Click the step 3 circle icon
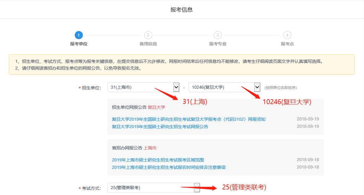The width and height of the screenshot is (364, 195). coord(218,35)
